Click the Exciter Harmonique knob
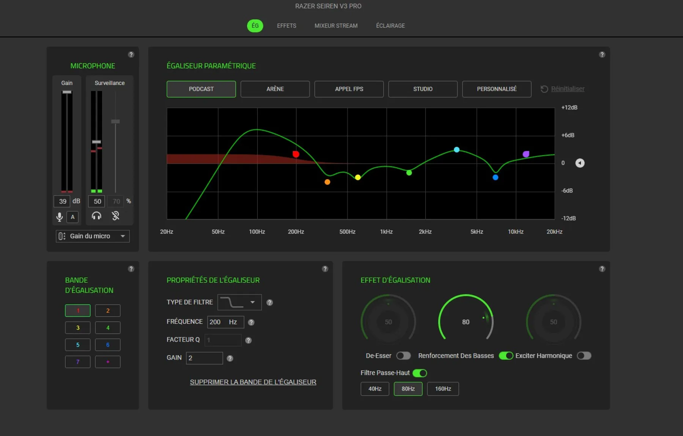The width and height of the screenshot is (683, 436). point(554,322)
